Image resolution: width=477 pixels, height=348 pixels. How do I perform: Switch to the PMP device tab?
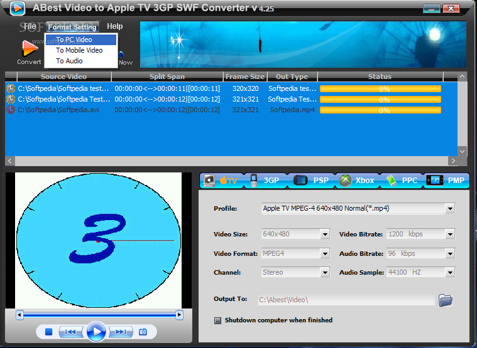[x=446, y=181]
